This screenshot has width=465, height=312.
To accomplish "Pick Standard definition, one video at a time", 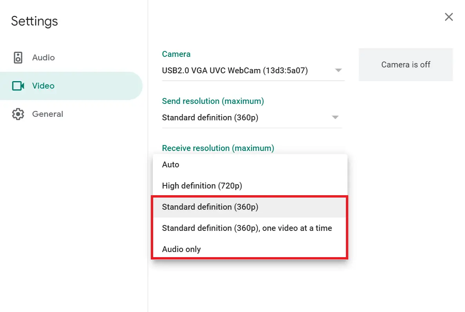I will click(x=250, y=228).
